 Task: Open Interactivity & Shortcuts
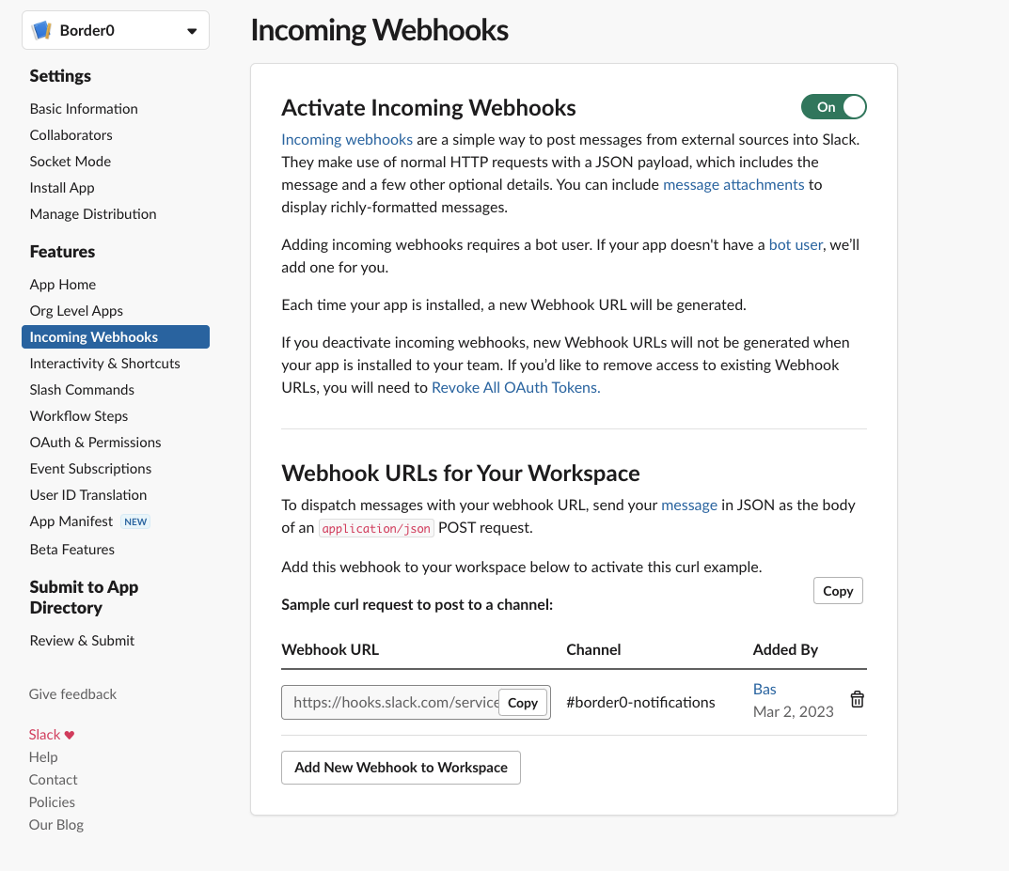(x=105, y=364)
